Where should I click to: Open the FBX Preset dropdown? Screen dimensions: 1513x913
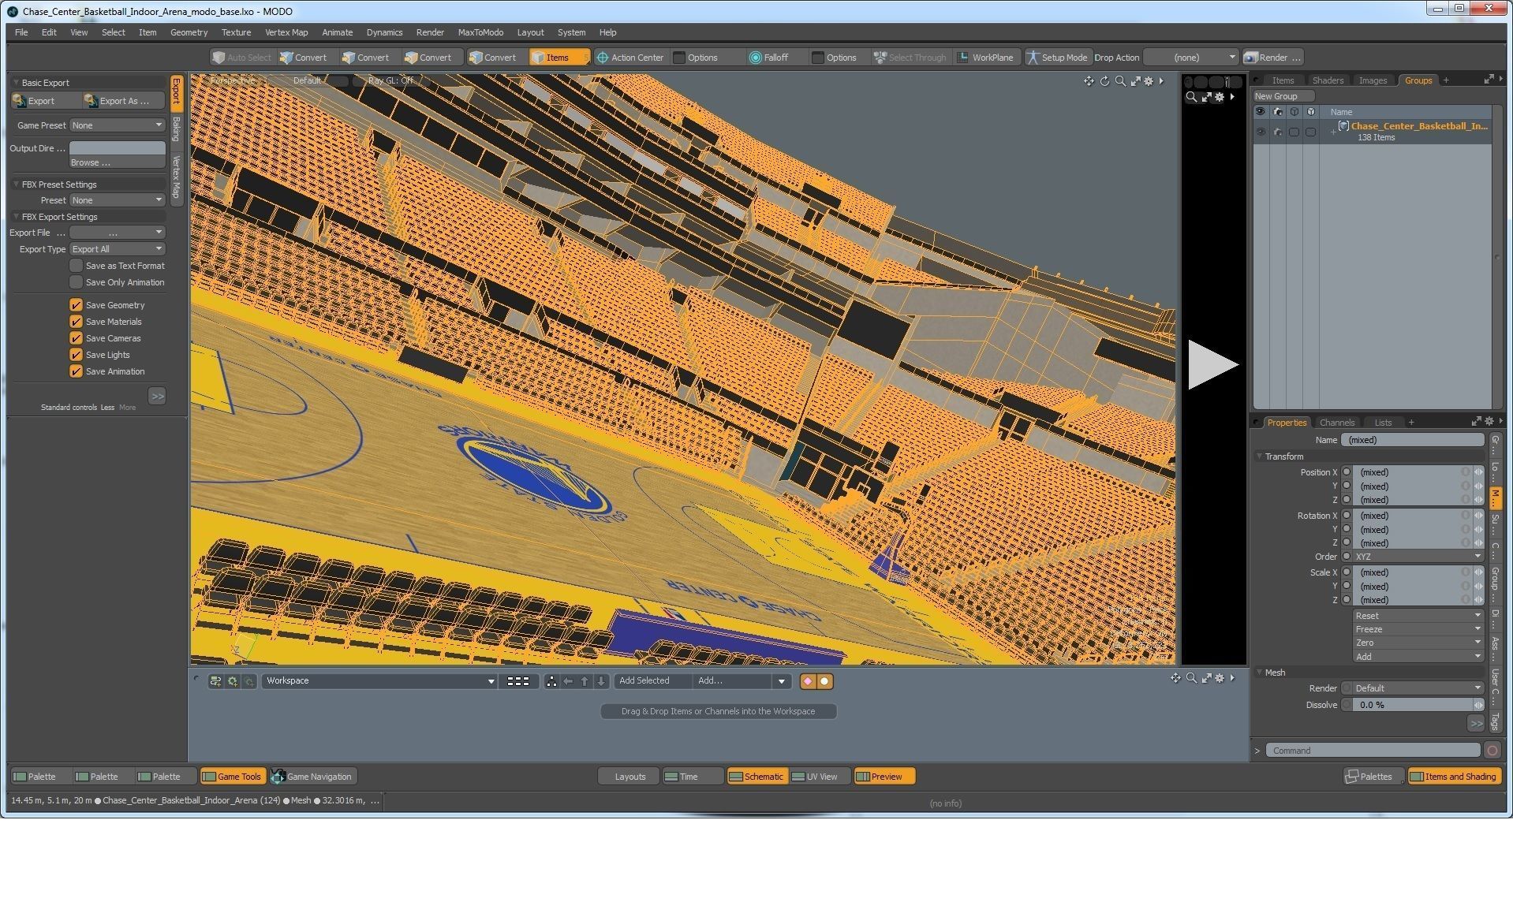click(x=117, y=200)
